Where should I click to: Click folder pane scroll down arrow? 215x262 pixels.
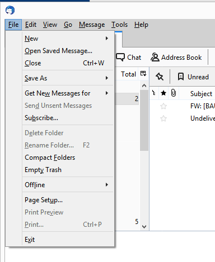pos(144,227)
